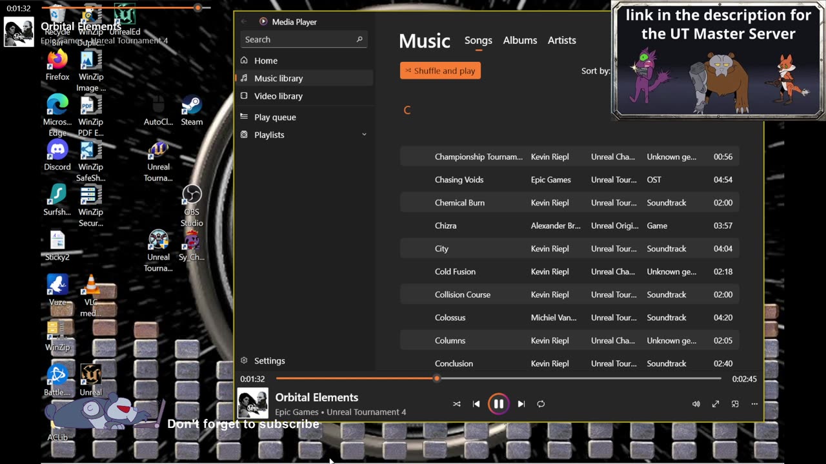Viewport: 826px width, 464px height.
Task: Click the playback progress slider
Action: [499, 379]
